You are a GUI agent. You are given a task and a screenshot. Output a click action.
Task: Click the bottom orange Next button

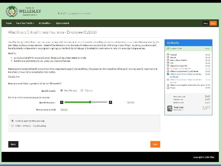pyautogui.click(x=155, y=144)
